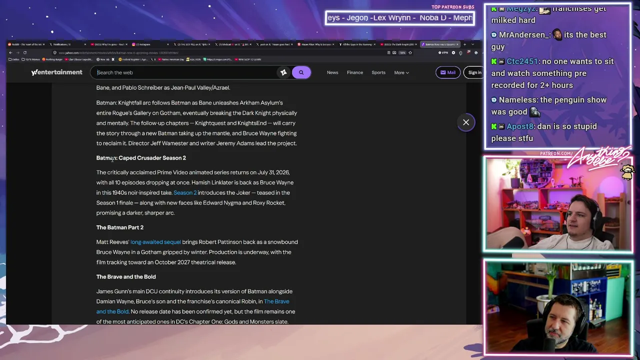Image resolution: width=640 pixels, height=360 pixels.
Task: Click the bottom webcam feed thumbnail
Action: tap(558, 307)
